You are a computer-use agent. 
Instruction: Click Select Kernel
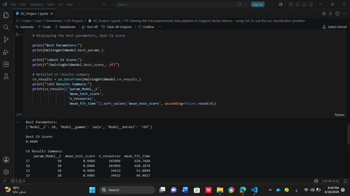pos(334,27)
